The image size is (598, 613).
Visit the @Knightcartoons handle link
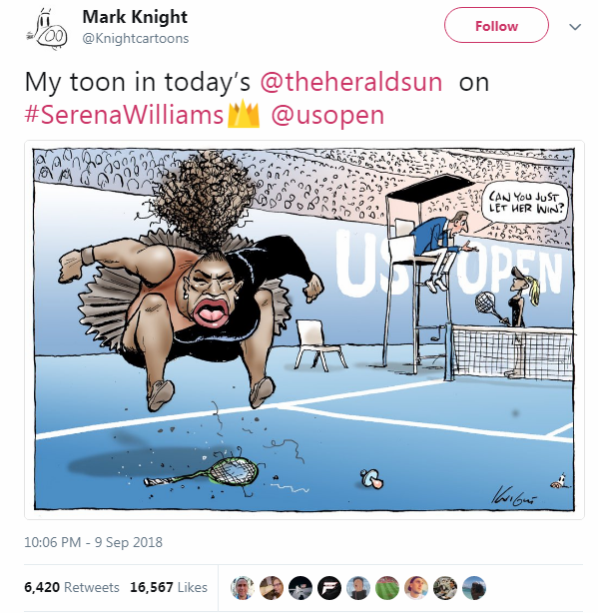tap(136, 38)
